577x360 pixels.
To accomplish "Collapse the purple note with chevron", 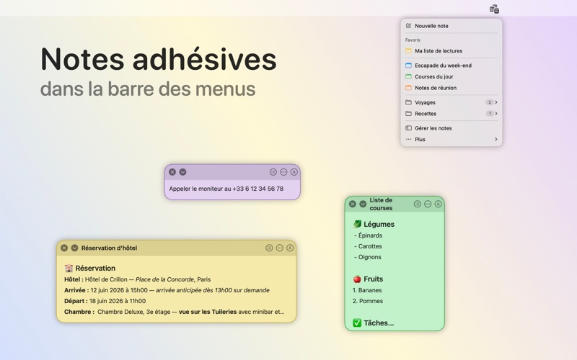I will point(182,172).
